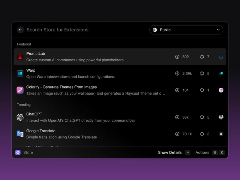This screenshot has width=240, height=180.
Task: Click PromptLab download count icon
Action: (x=177, y=57)
